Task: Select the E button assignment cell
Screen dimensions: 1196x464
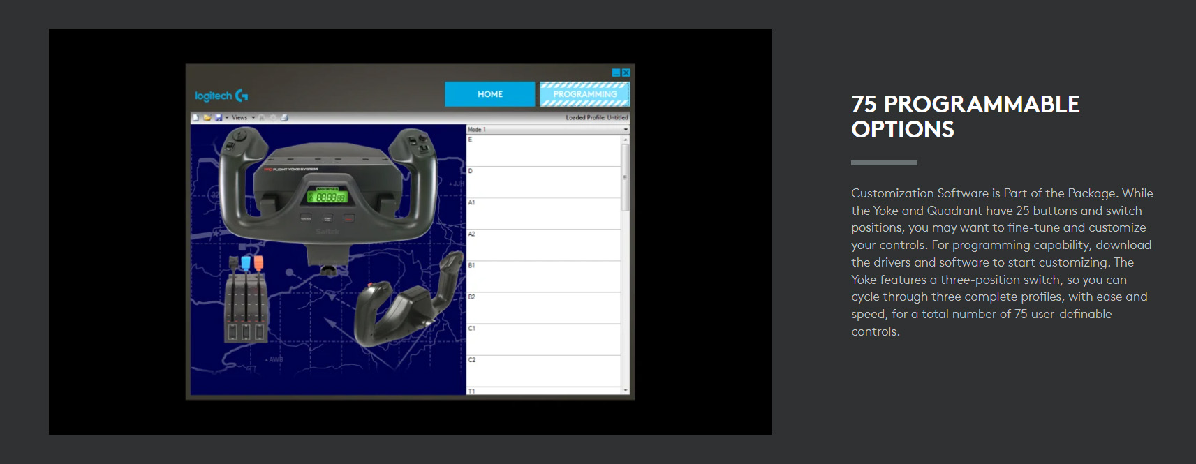Action: pyautogui.click(x=543, y=151)
